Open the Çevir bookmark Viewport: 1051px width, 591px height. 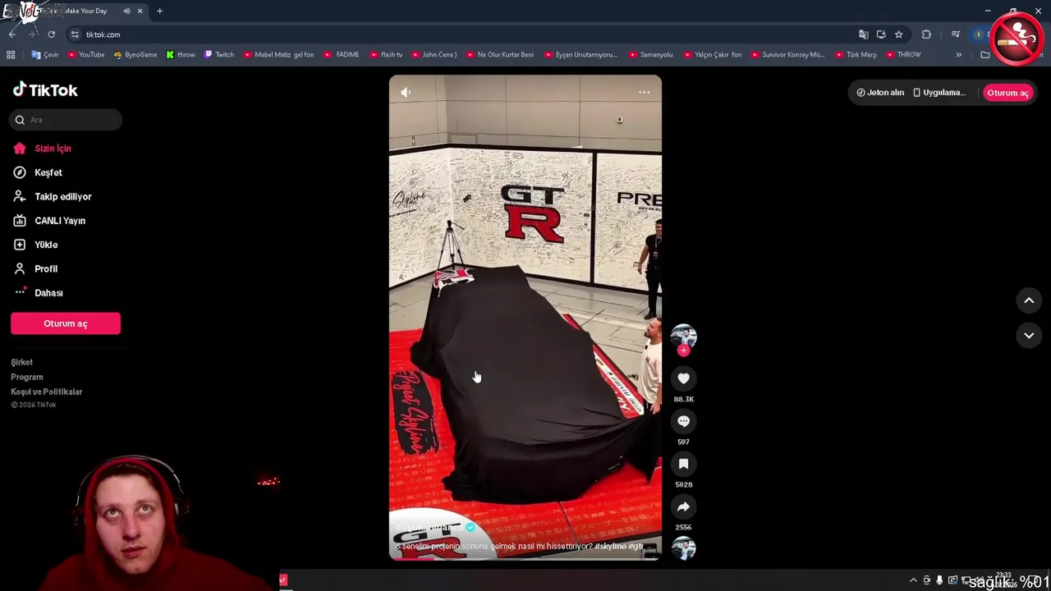tap(45, 55)
